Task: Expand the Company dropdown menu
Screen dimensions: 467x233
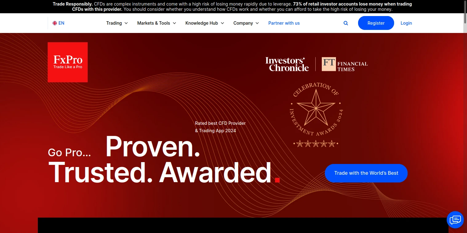Action: tap(246, 23)
